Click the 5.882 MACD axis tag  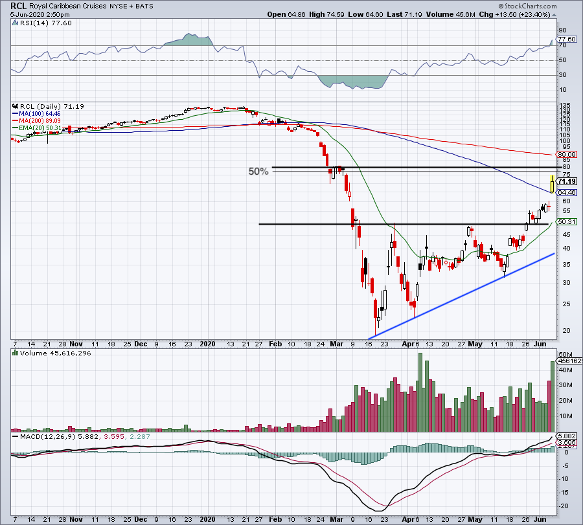click(x=567, y=436)
